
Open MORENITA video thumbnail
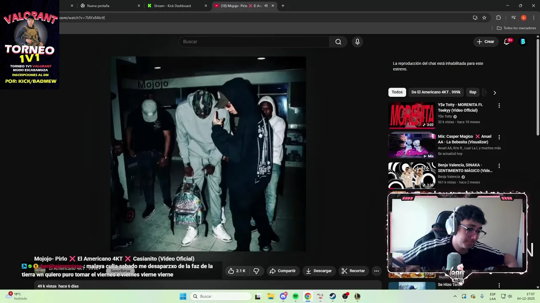[x=412, y=115]
